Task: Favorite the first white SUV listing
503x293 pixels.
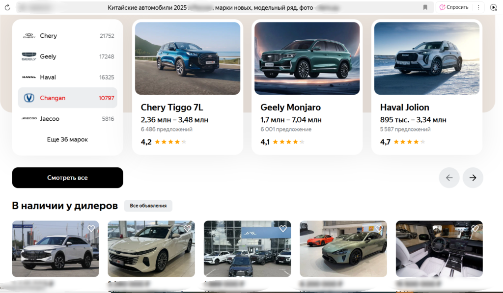Action: pyautogui.click(x=91, y=229)
